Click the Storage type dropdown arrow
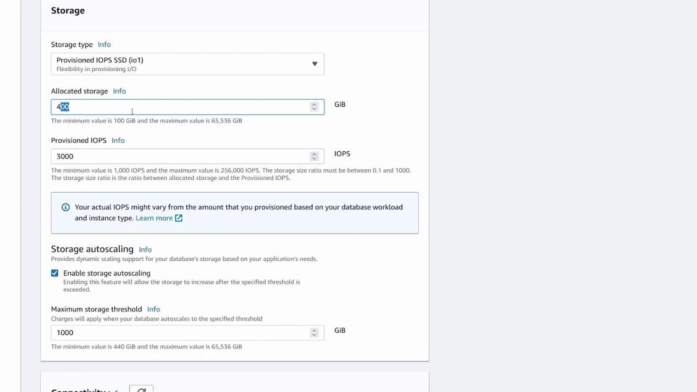Image resolution: width=697 pixels, height=392 pixels. tap(314, 64)
